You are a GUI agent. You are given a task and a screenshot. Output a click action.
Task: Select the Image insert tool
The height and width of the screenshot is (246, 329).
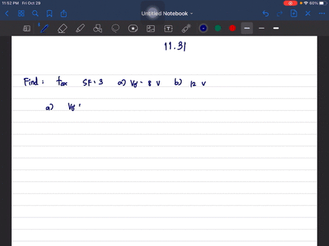[151, 29]
